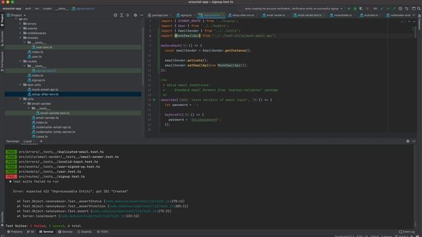Screen dimensions: 422x237
Task: Open Event Log in status bar
Action: click(x=407, y=232)
